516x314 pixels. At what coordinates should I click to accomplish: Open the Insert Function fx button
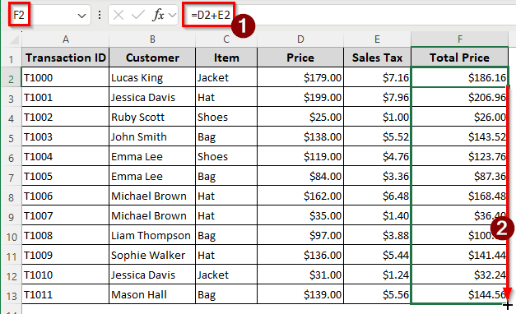click(158, 15)
